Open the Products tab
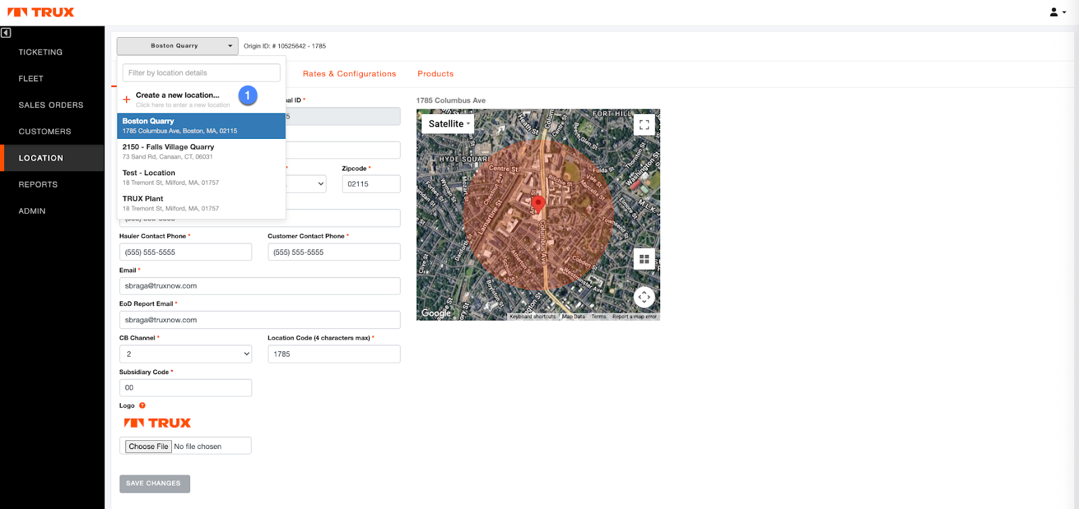The height and width of the screenshot is (509, 1079). pyautogui.click(x=435, y=74)
